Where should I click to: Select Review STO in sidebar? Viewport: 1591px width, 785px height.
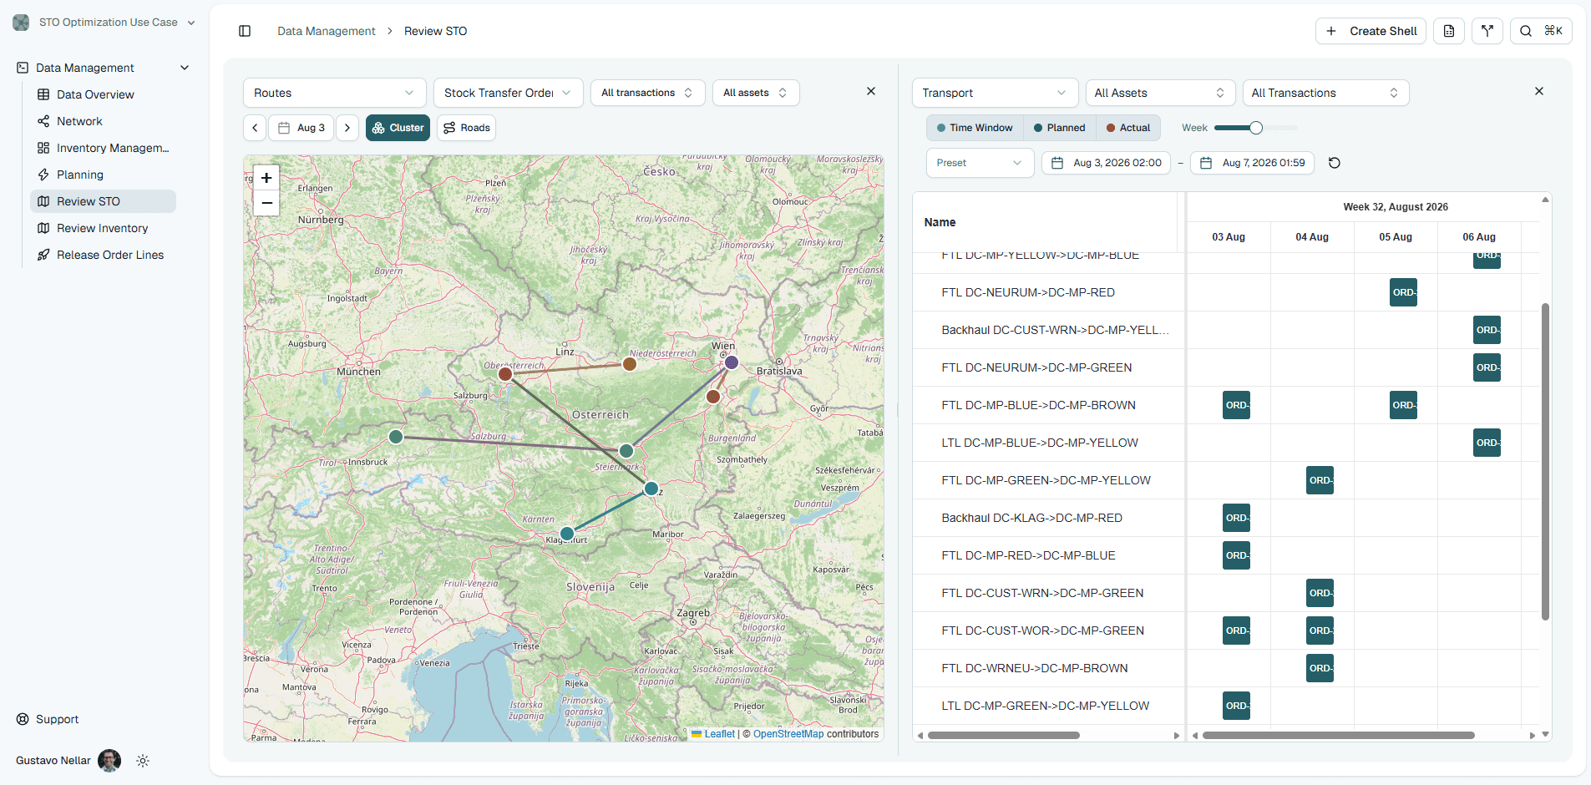[103, 201]
